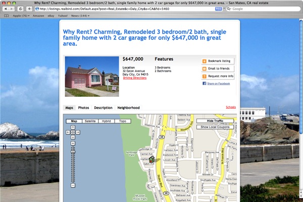Click the plus add bookmark button
The width and height of the screenshot is (303, 202).
29,9
